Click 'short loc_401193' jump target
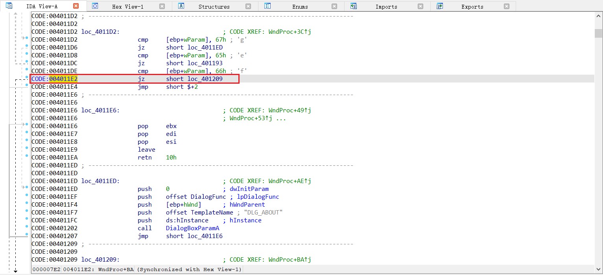Viewport: 603px width, 275px height. (x=194, y=63)
